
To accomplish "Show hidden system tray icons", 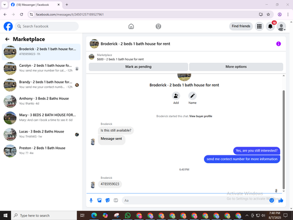I will (x=247, y=215).
